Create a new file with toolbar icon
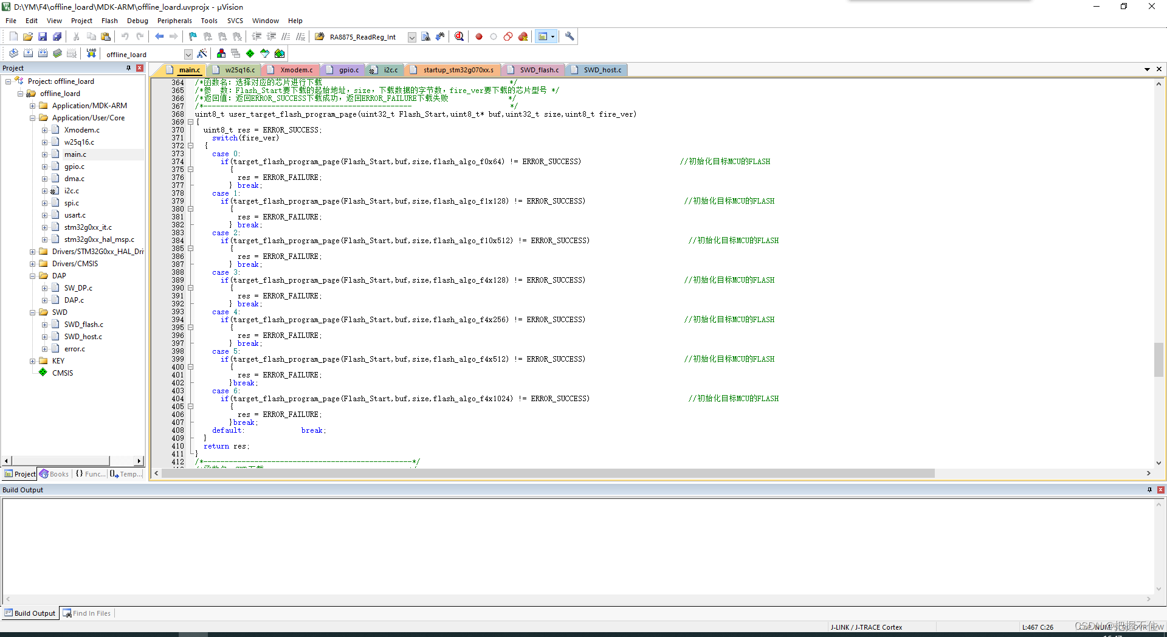This screenshot has height=637, width=1167. pyautogui.click(x=13, y=36)
